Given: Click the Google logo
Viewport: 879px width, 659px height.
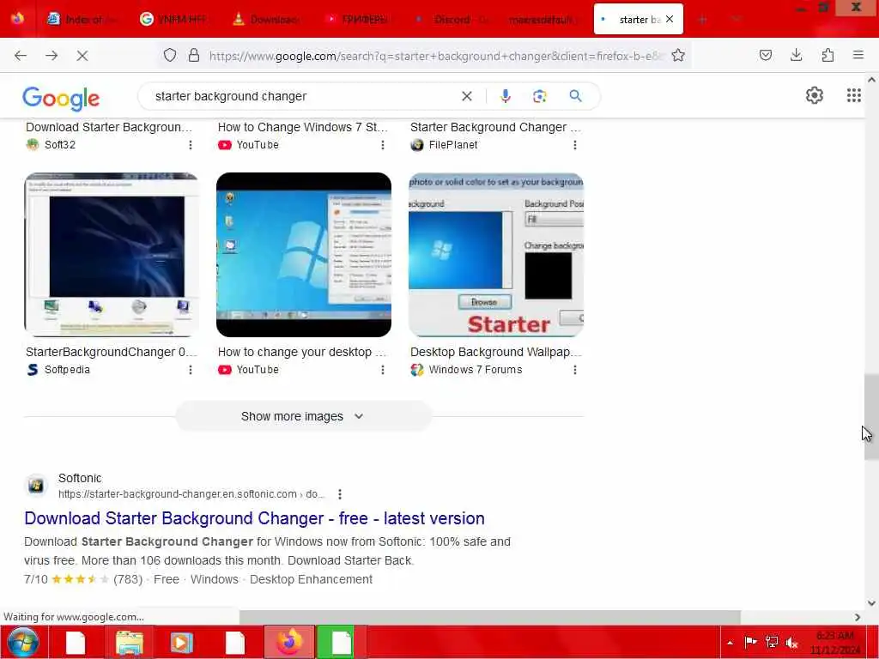Looking at the screenshot, I should pyautogui.click(x=61, y=98).
